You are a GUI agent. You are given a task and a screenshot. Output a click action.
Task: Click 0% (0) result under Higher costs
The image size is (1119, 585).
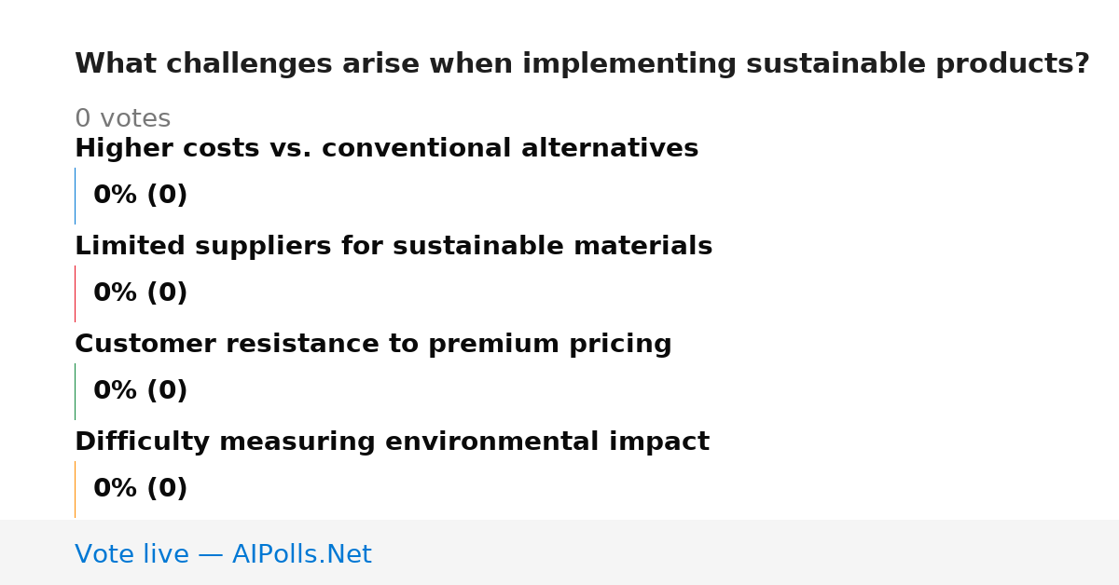click(140, 196)
